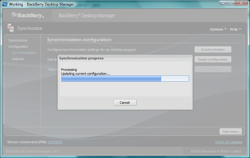Click 'BlackBerry Desktop Manager v4.6' version text

(x=32, y=151)
